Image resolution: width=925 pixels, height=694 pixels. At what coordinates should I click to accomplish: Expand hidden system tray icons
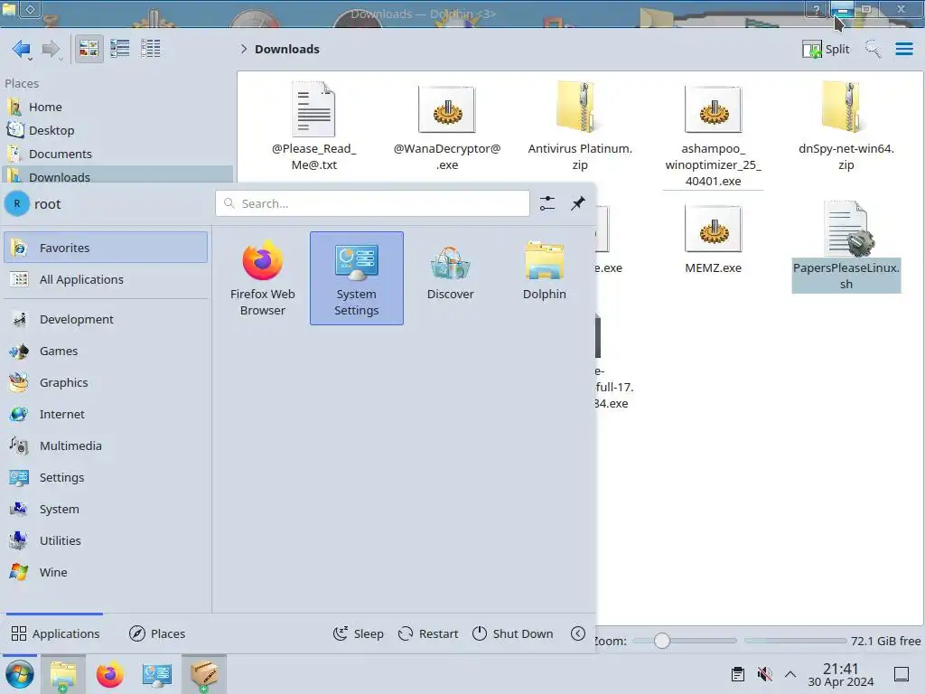(790, 674)
